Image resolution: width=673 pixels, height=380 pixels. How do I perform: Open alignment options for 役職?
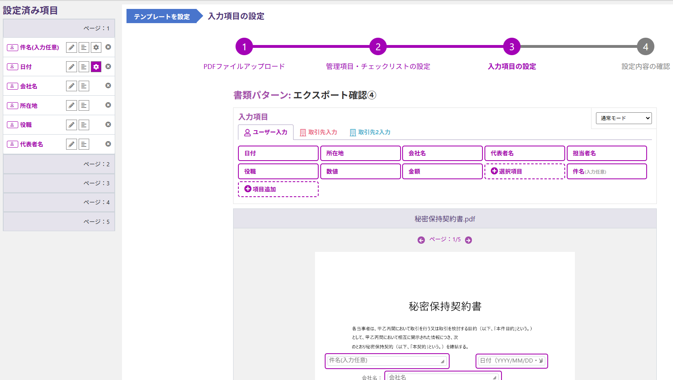coord(84,125)
